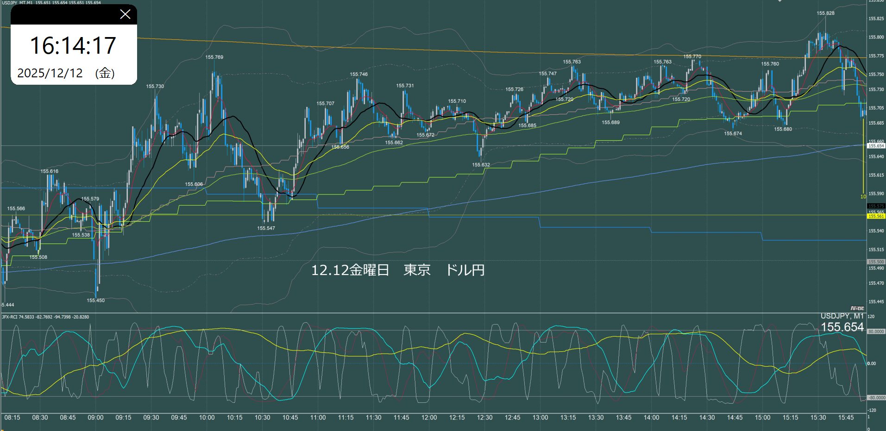Click the black 155.575 price tag
The height and width of the screenshot is (431, 886).
click(876, 206)
